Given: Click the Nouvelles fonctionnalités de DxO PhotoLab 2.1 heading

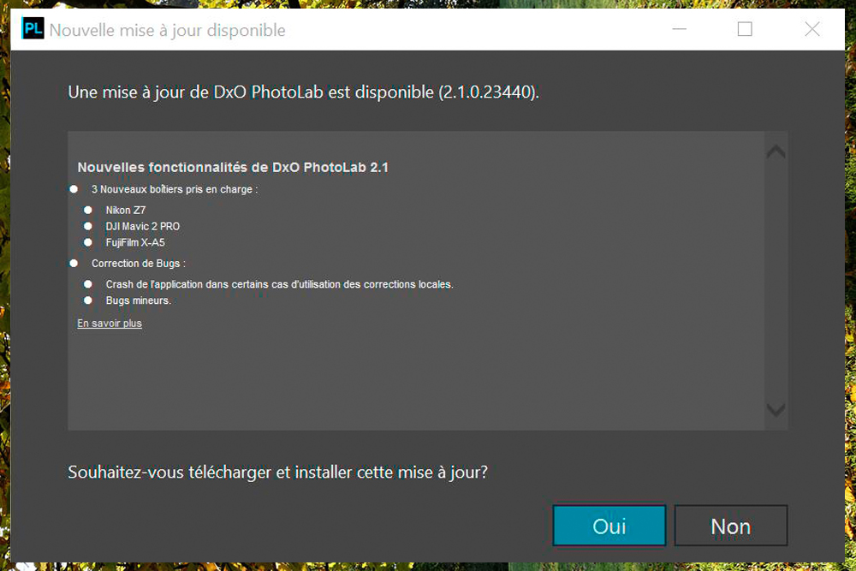Looking at the screenshot, I should point(233,167).
